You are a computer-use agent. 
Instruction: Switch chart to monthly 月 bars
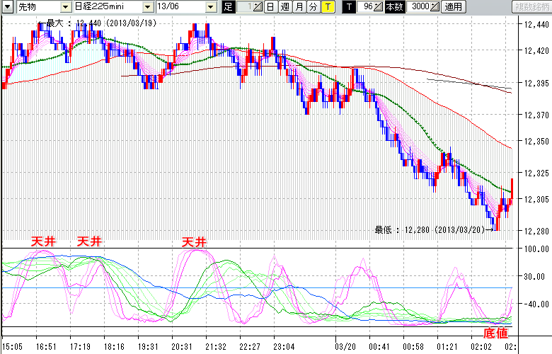click(x=299, y=7)
